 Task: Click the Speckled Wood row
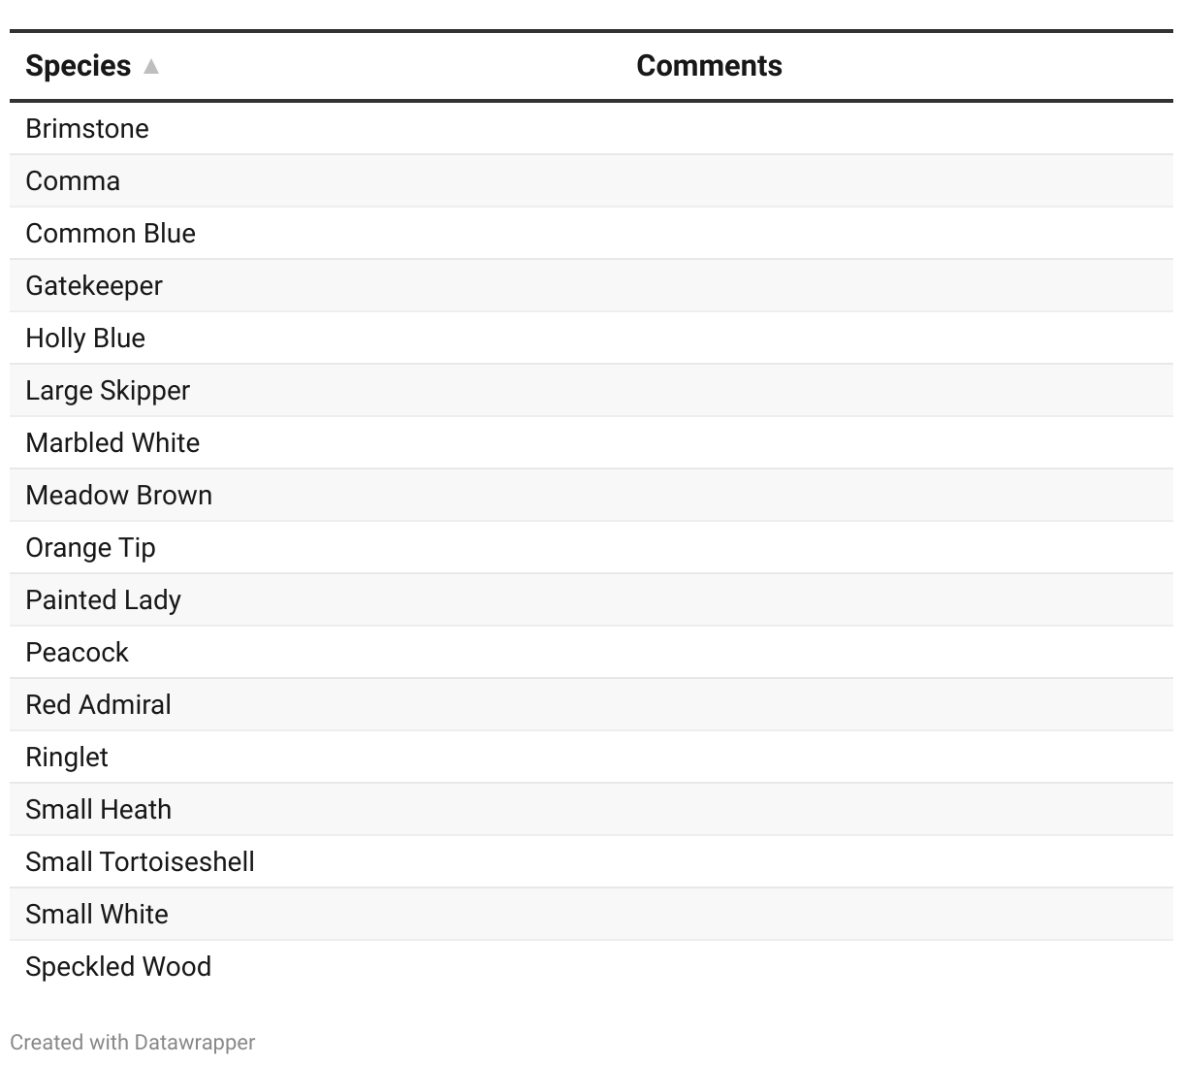tap(118, 967)
